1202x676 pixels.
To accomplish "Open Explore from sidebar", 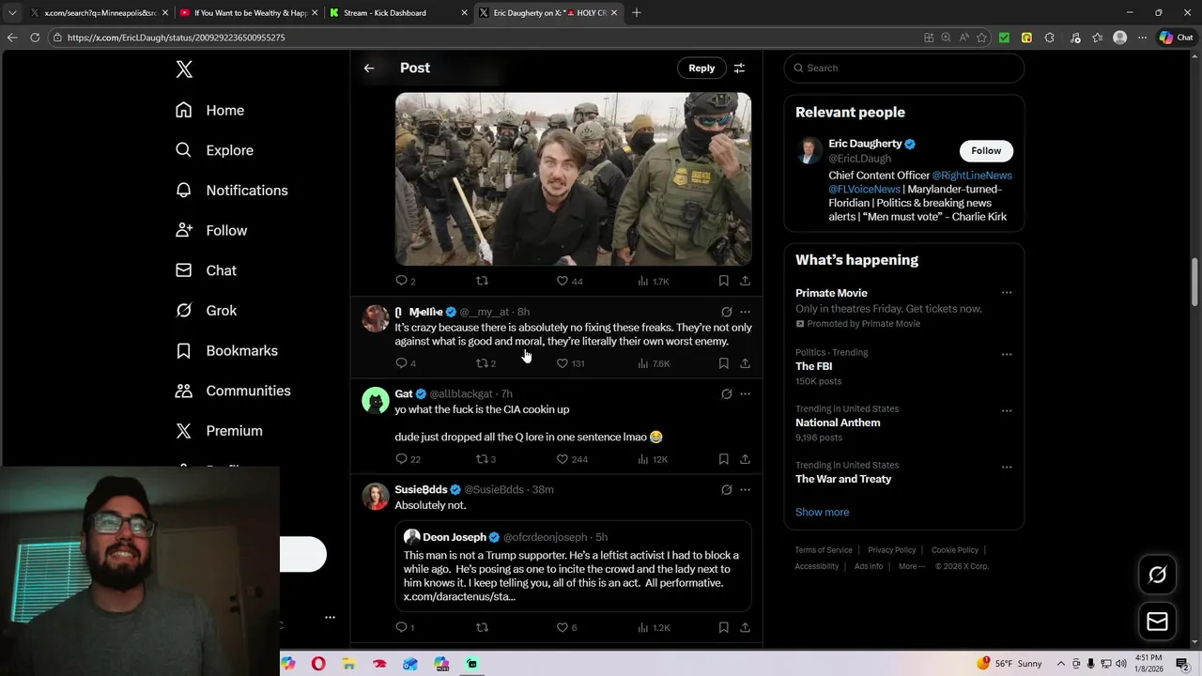I will pyautogui.click(x=214, y=150).
